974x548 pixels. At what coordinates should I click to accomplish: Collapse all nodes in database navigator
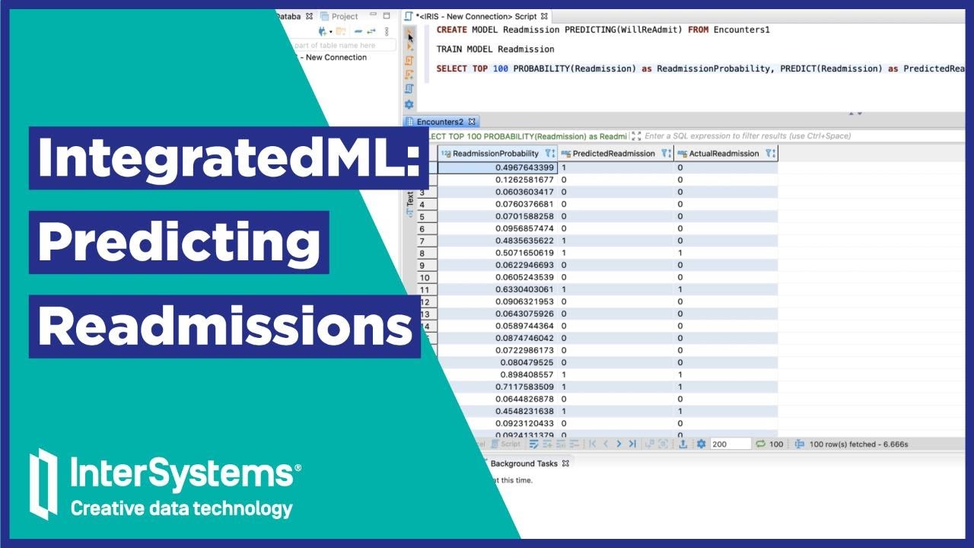click(x=358, y=31)
